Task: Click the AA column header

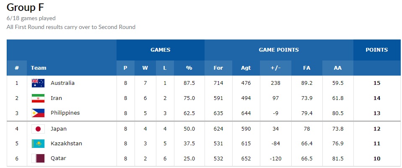Action: 337,68
